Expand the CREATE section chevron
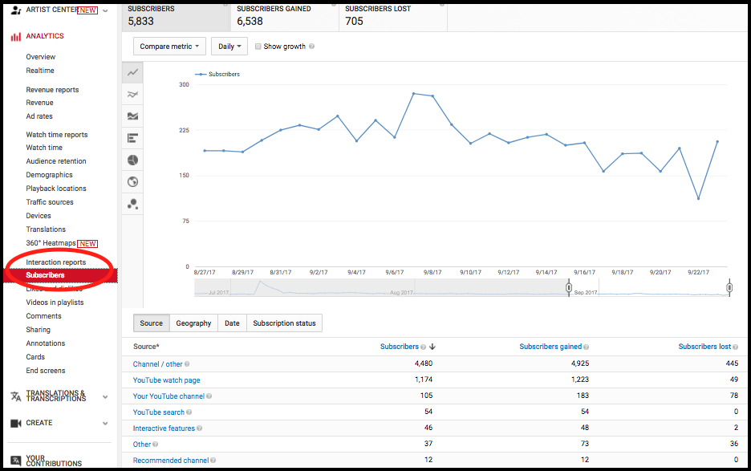 (x=104, y=422)
